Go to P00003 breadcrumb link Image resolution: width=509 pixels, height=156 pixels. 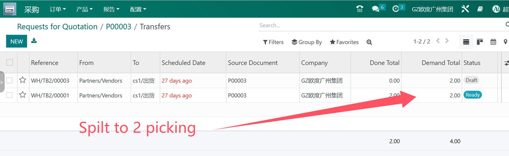pos(118,27)
